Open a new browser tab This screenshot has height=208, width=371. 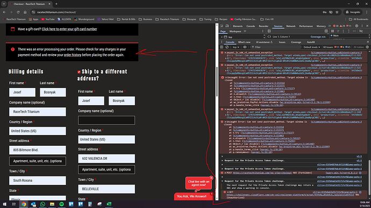[56, 4]
